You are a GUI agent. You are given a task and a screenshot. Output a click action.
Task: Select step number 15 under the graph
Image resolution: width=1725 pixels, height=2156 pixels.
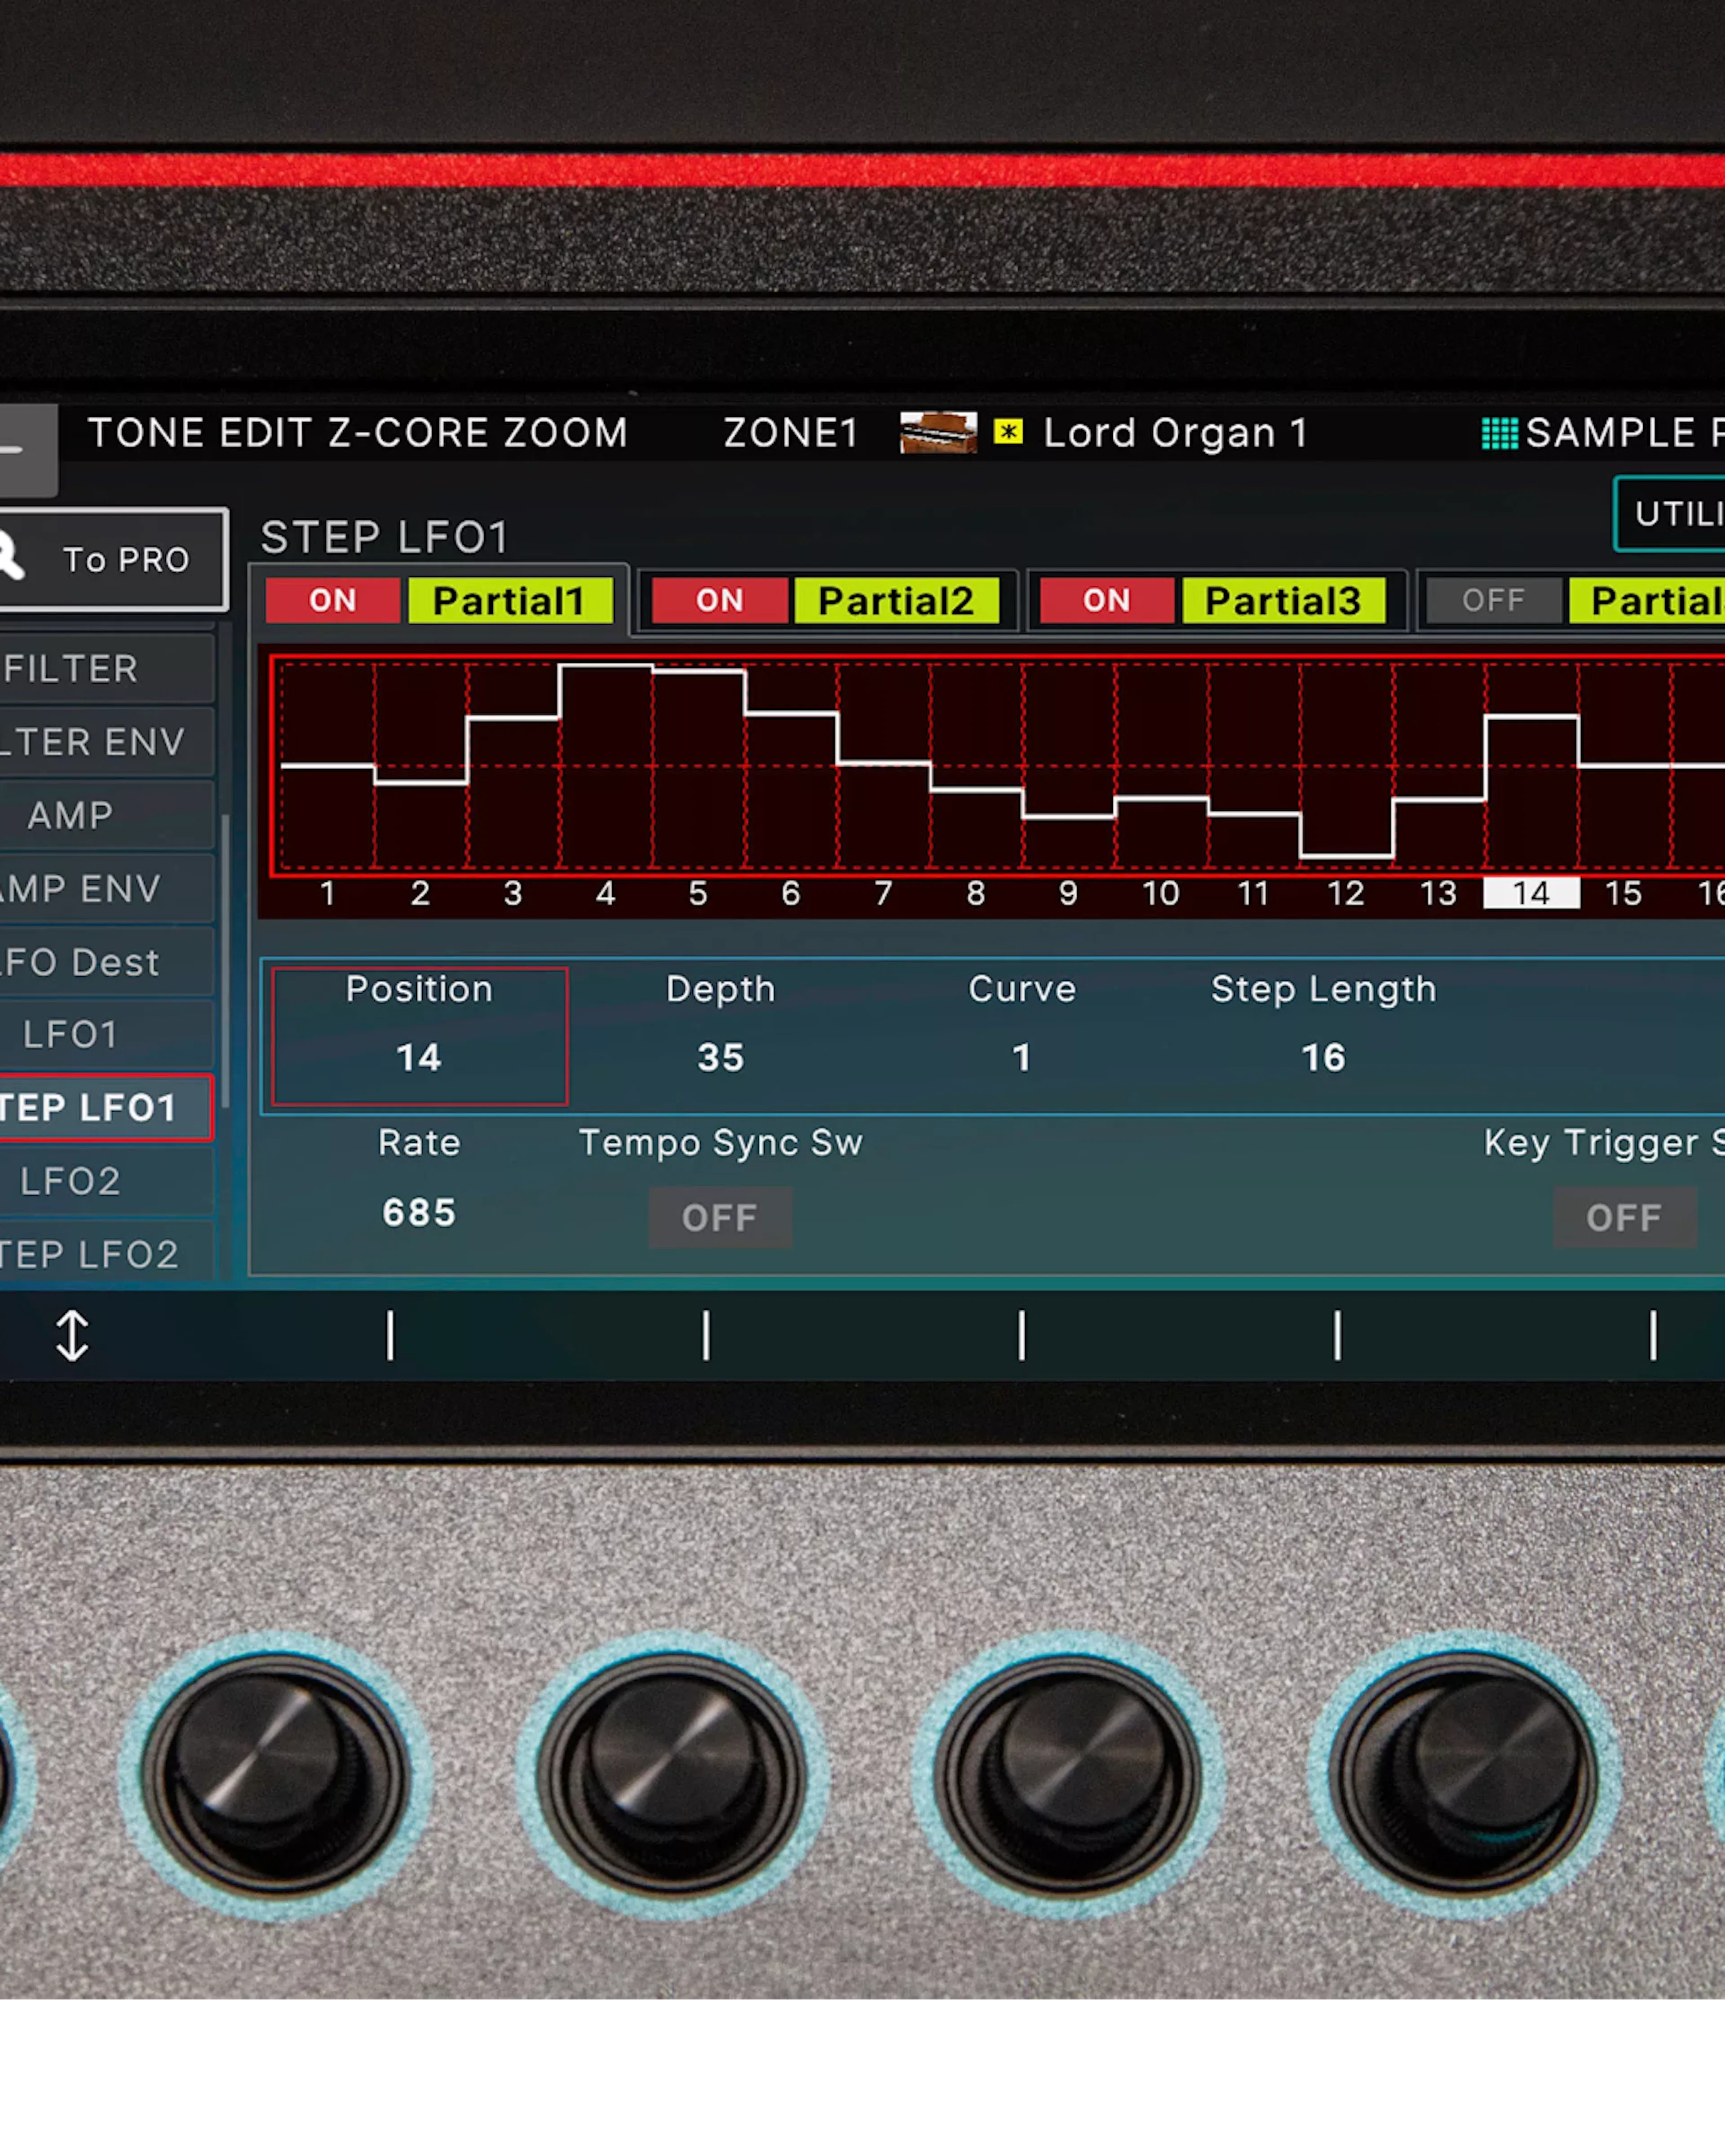(1624, 893)
